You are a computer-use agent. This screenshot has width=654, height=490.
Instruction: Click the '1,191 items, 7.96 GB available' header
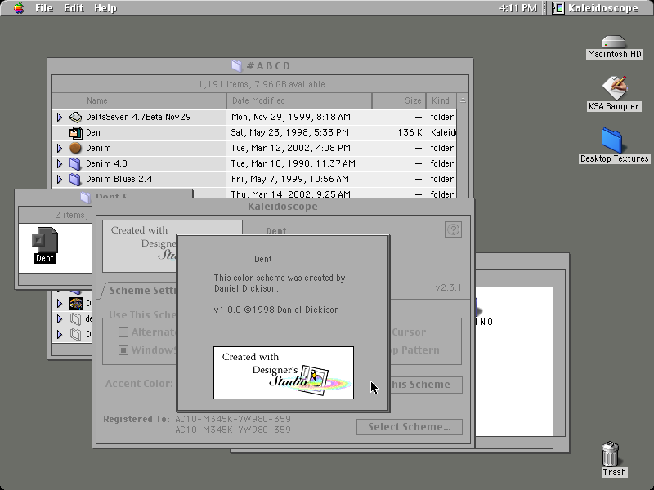[262, 84]
